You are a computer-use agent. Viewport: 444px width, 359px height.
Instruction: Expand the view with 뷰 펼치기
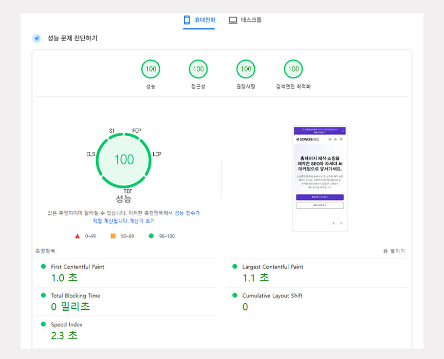tap(394, 251)
